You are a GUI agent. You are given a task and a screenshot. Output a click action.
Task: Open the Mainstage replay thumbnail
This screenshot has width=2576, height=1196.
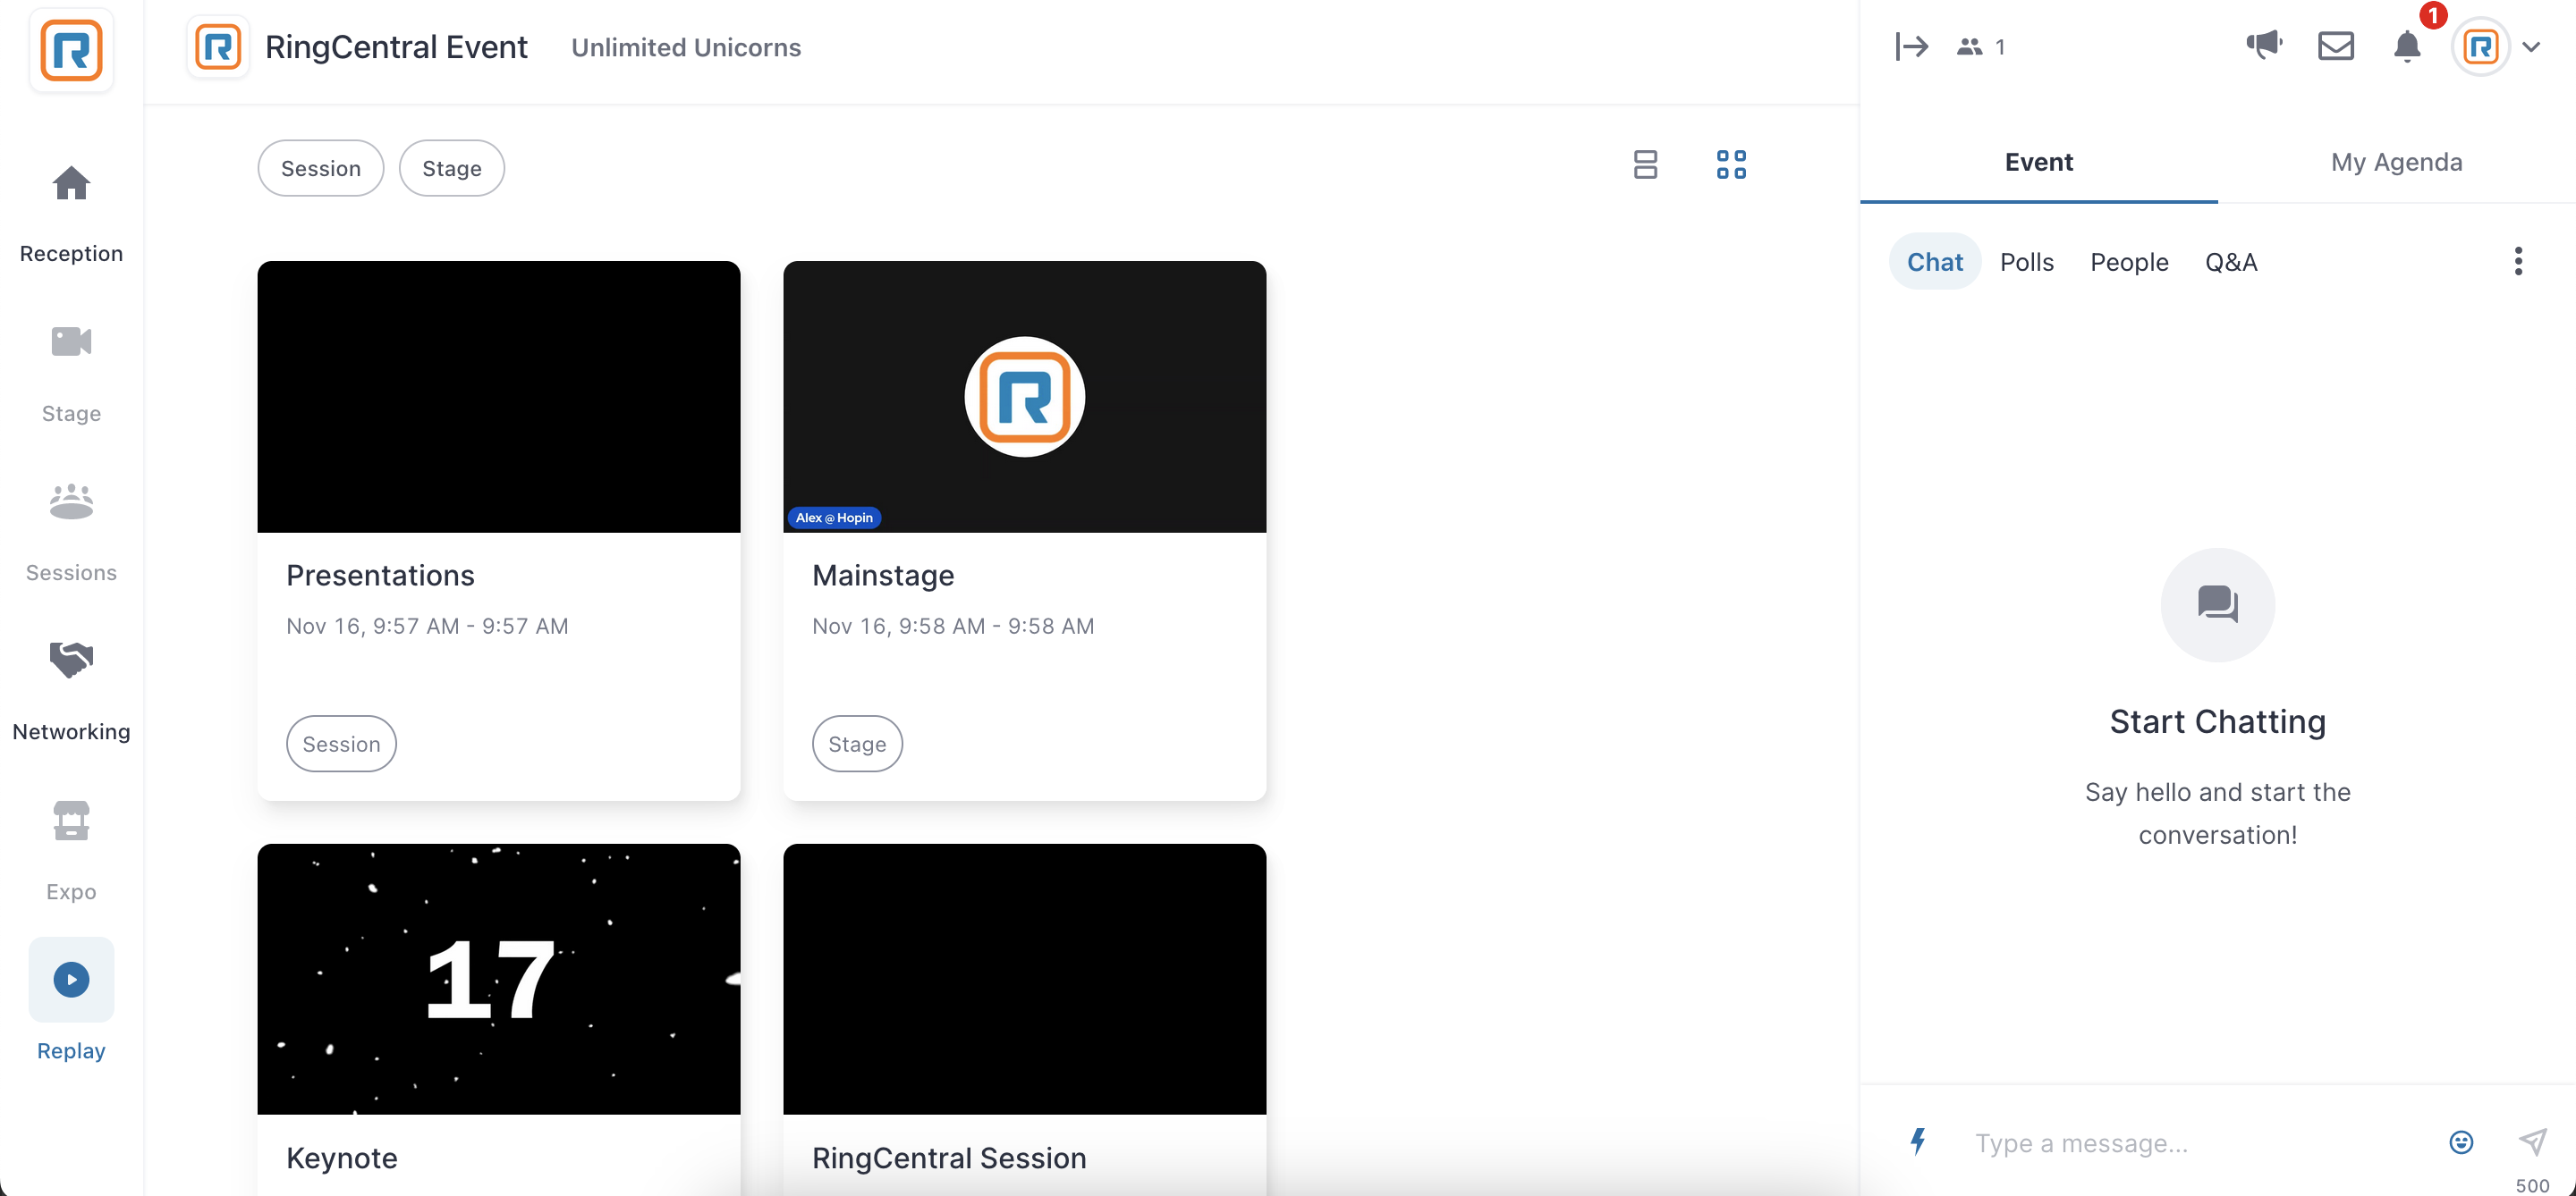(1025, 397)
